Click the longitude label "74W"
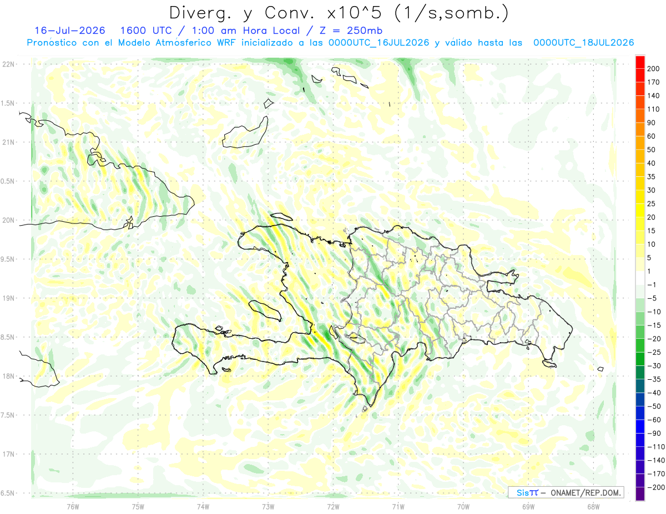Image resolution: width=666 pixels, height=514 pixels. click(x=203, y=506)
